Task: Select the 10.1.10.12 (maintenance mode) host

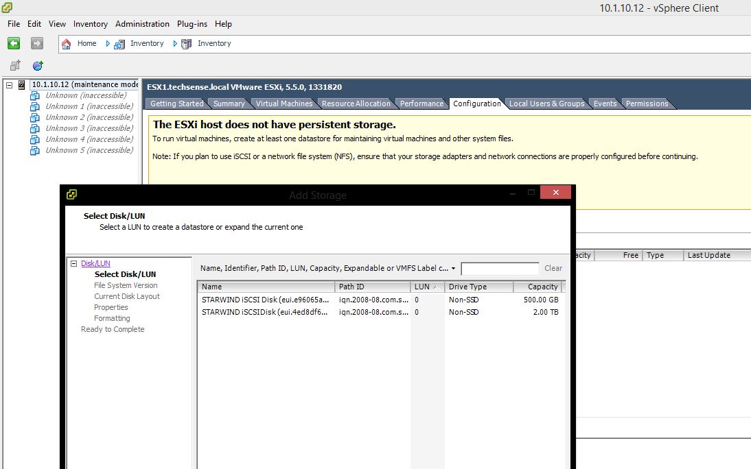Action: pyautogui.click(x=84, y=85)
